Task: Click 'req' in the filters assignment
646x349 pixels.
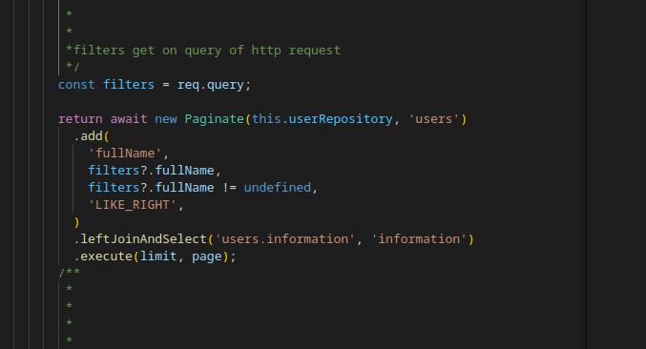Action: pyautogui.click(x=188, y=84)
